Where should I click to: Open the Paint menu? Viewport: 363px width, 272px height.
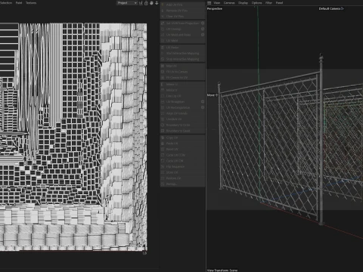tap(19, 3)
